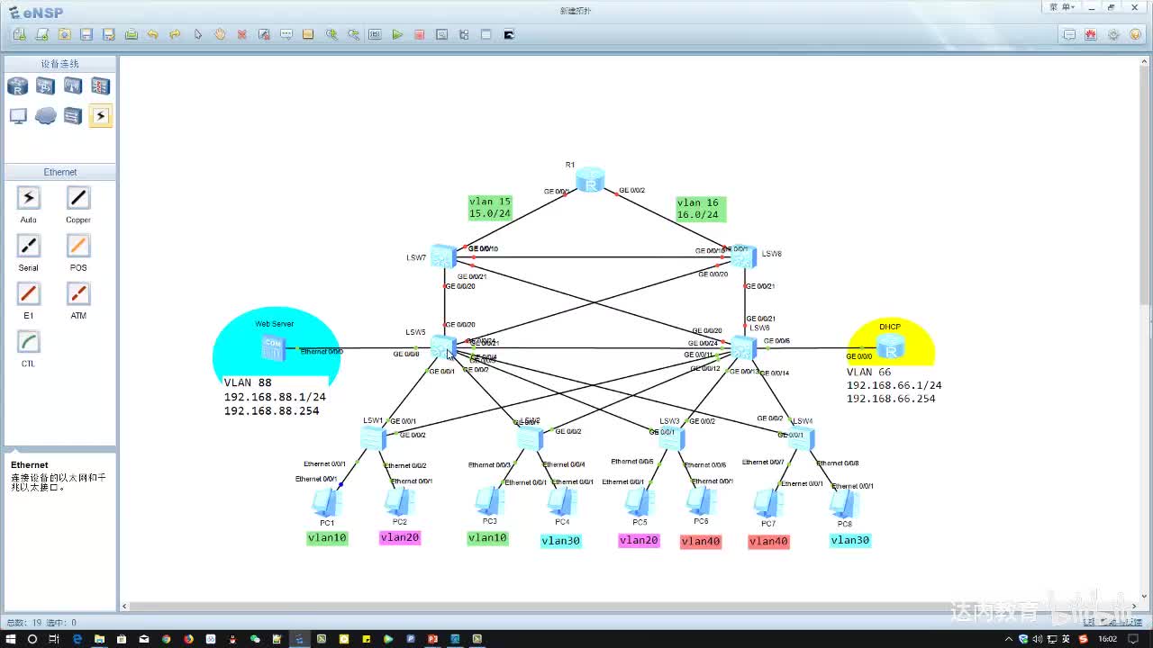The image size is (1153, 648).
Task: Print the topology diagram
Action: [132, 34]
